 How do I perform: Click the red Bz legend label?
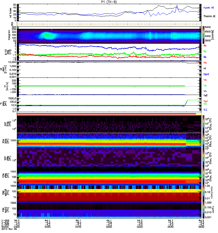[205, 45]
